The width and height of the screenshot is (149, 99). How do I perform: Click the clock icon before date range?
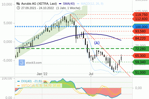point(18,8)
